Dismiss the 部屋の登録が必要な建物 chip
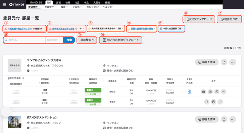This screenshot has width=244, height=133. click(154, 29)
